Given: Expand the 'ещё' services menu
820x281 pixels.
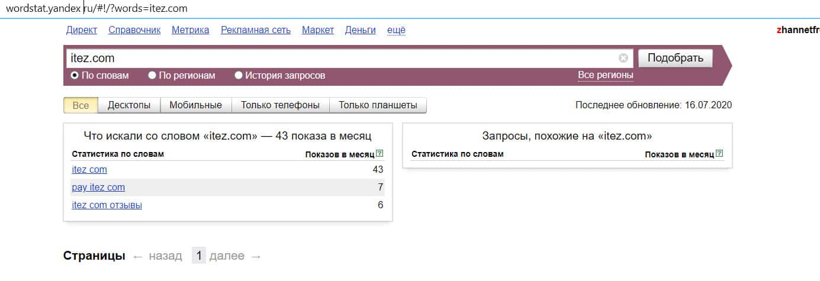Looking at the screenshot, I should click(396, 30).
